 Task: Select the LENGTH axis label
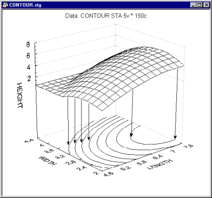[x=160, y=164]
